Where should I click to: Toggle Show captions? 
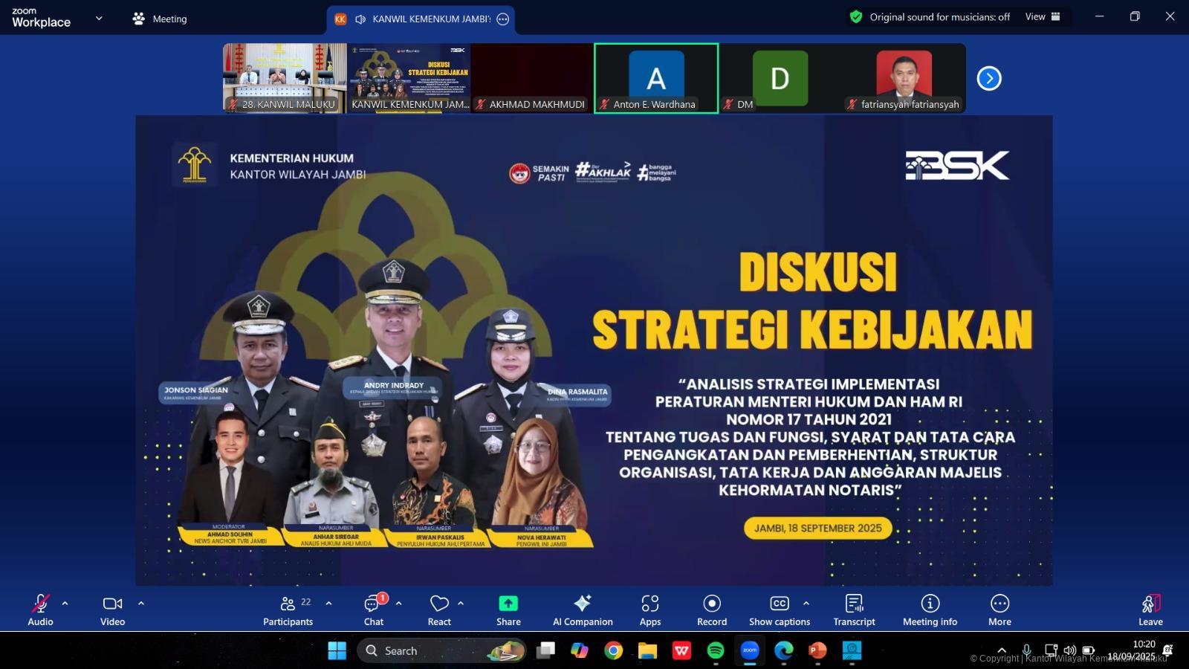pyautogui.click(x=779, y=610)
